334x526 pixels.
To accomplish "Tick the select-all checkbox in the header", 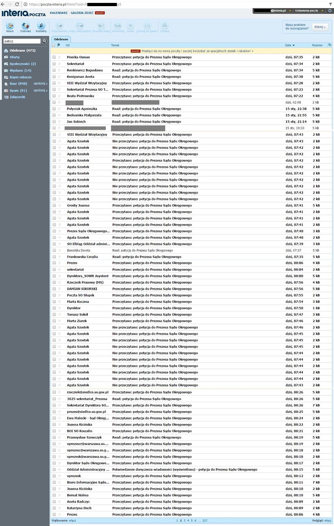I will point(54,45).
